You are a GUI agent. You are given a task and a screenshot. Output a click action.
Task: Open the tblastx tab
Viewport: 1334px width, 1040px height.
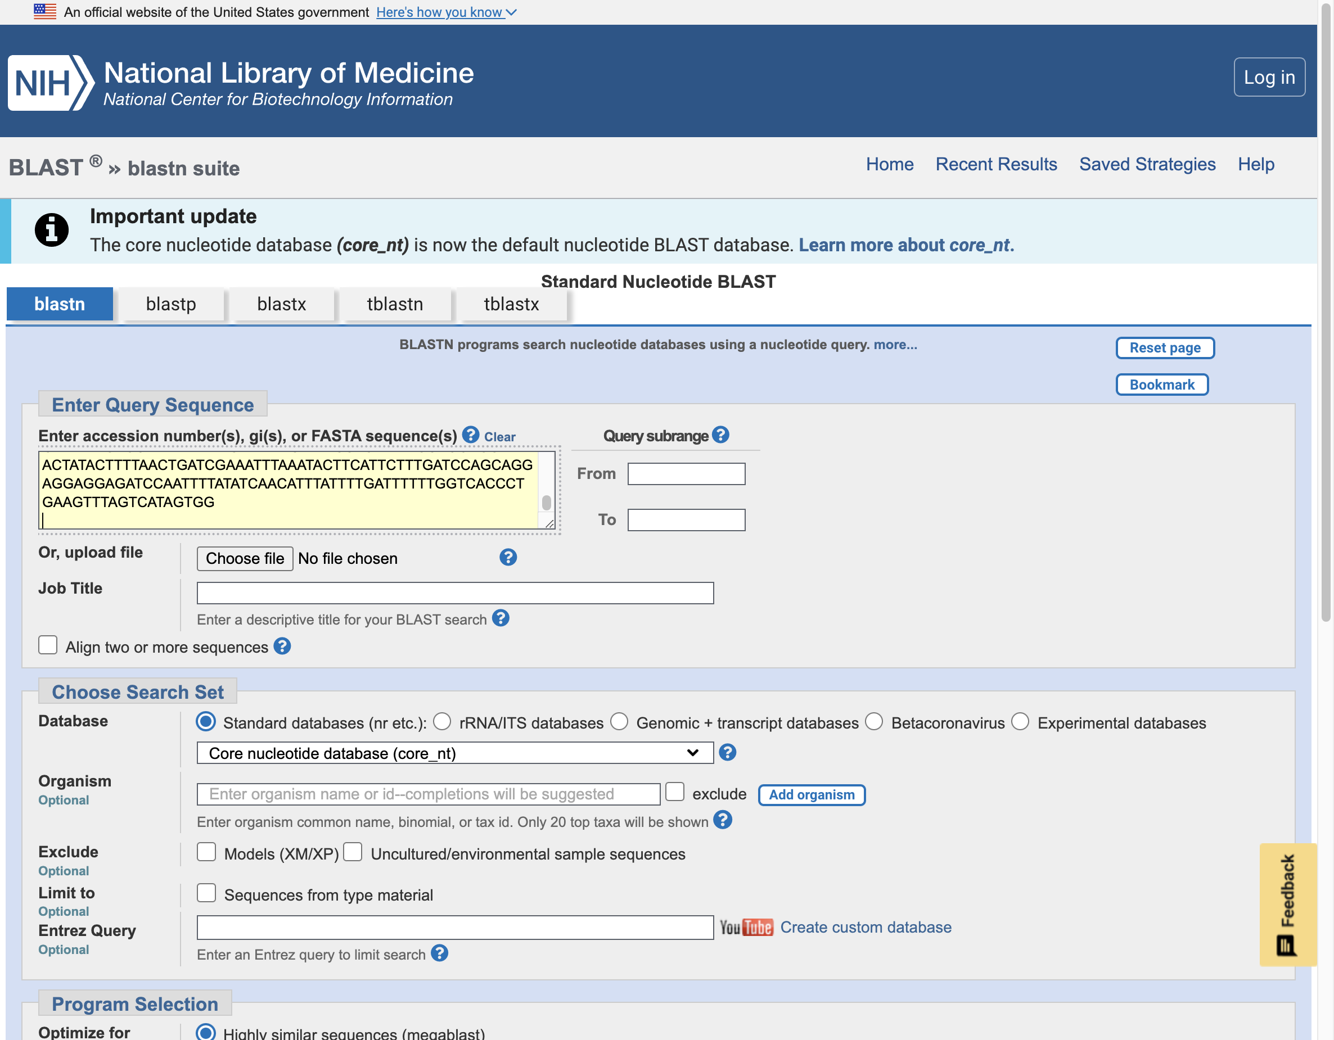click(512, 304)
